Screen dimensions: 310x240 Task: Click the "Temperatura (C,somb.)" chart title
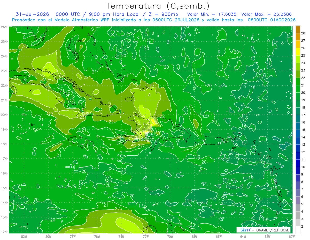point(158,6)
